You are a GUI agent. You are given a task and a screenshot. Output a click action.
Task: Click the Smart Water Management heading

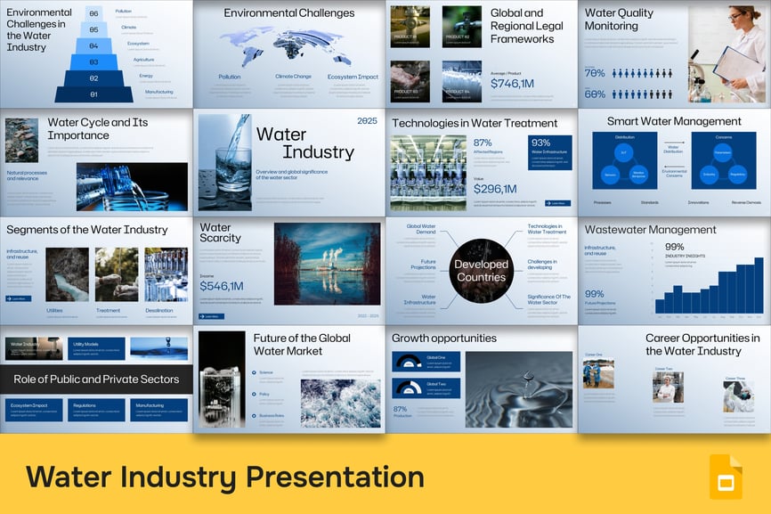(x=674, y=121)
